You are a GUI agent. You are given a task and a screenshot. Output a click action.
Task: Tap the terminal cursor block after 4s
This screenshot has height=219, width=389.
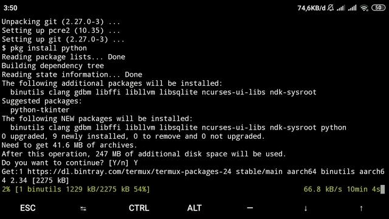pyautogui.click(x=382, y=189)
